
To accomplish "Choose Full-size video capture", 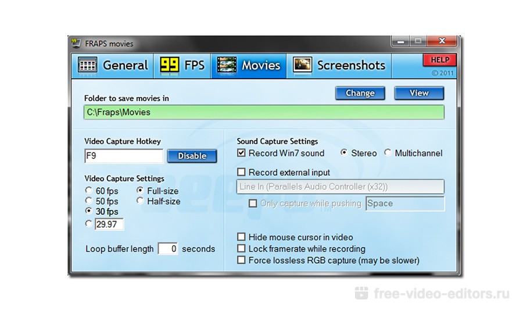I will tap(140, 190).
